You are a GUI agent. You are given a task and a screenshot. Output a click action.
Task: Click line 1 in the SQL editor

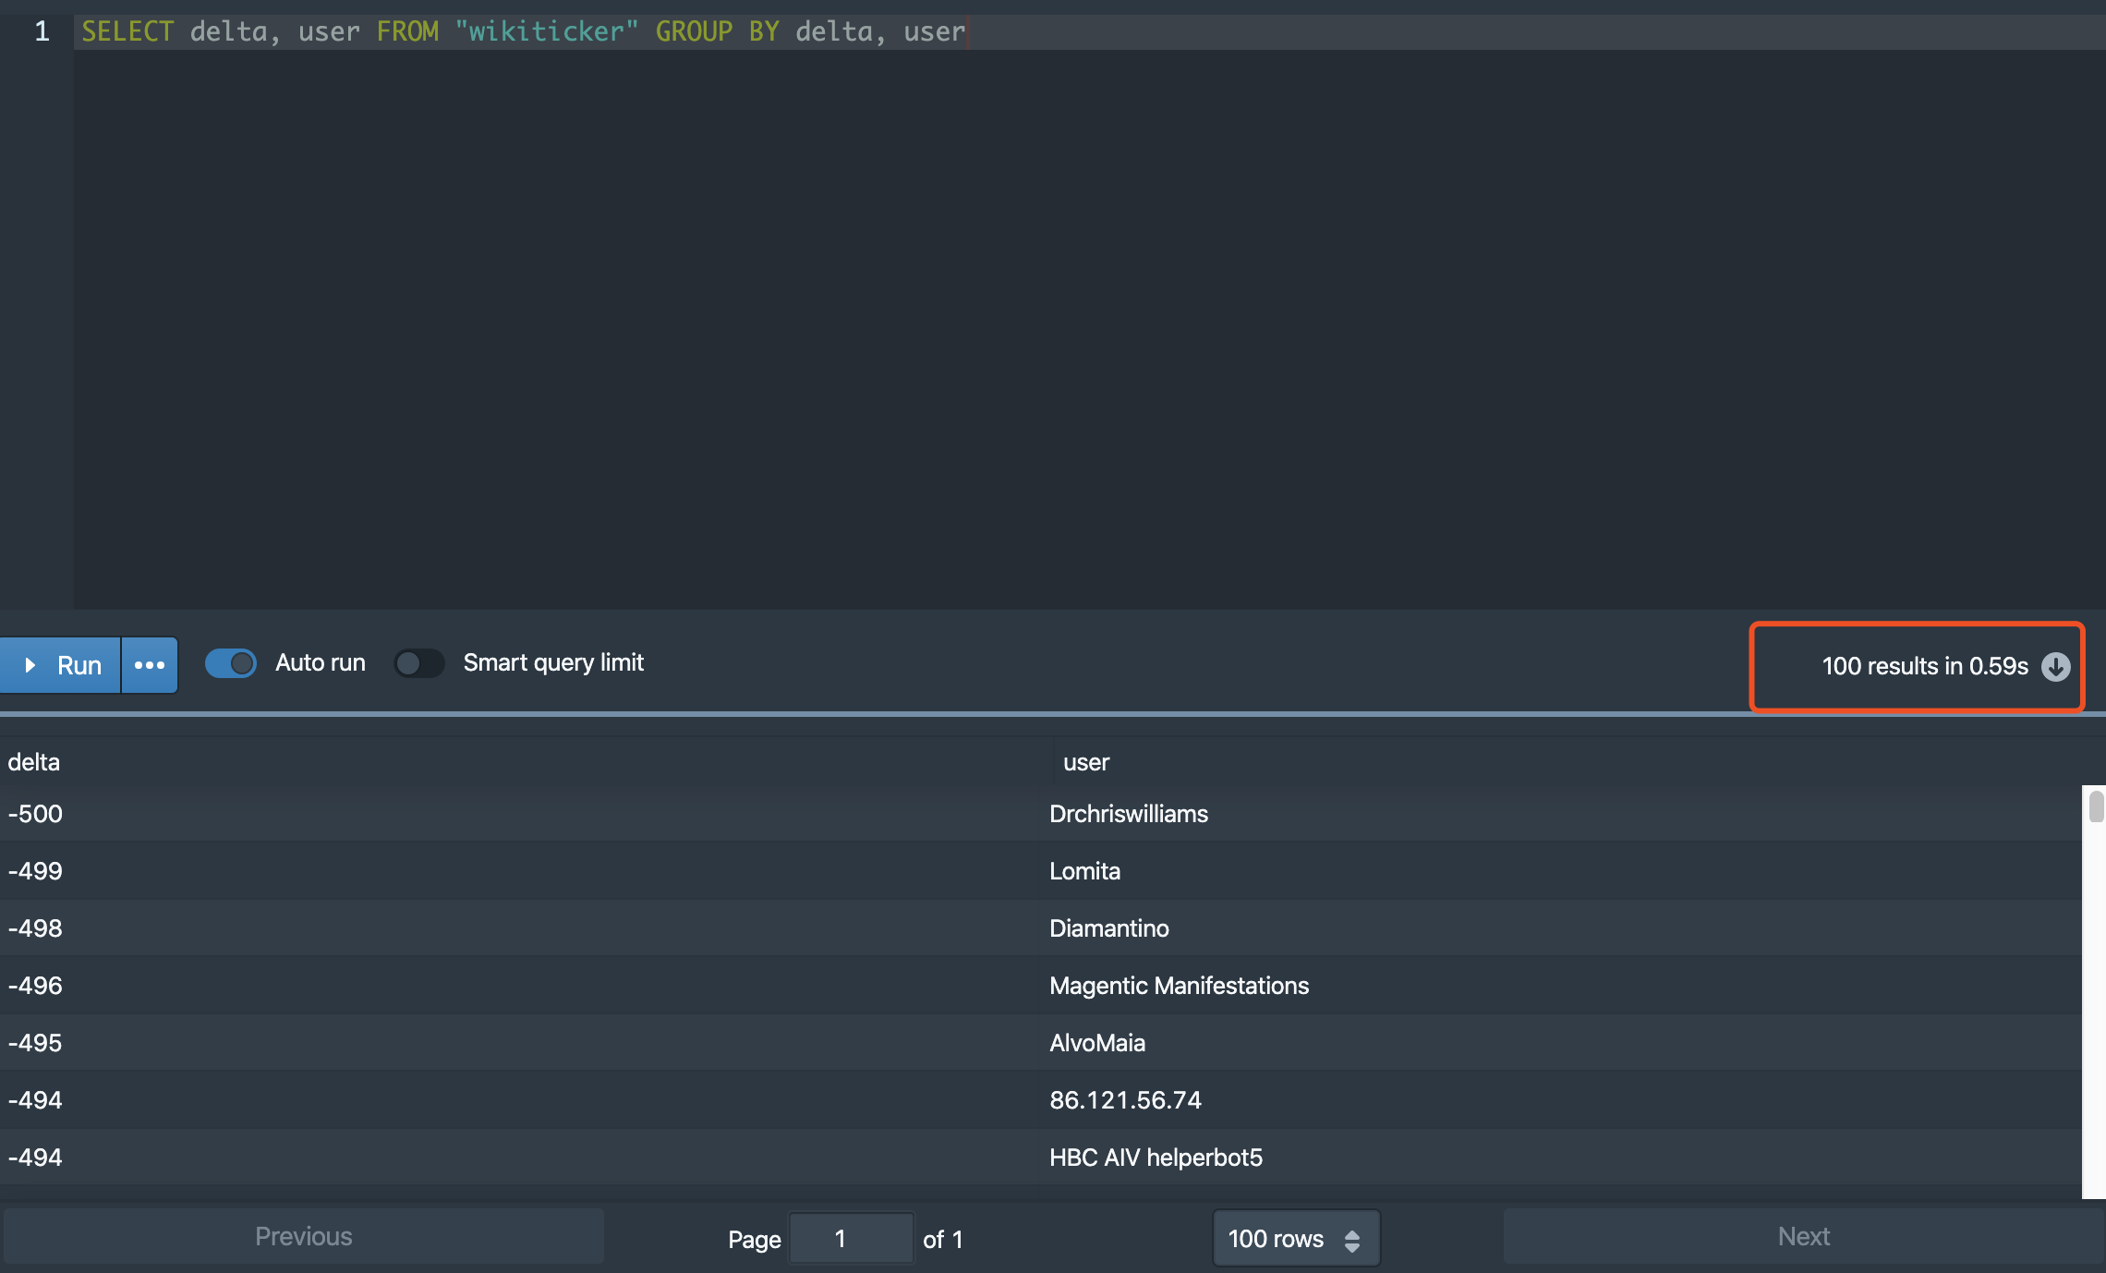[523, 31]
